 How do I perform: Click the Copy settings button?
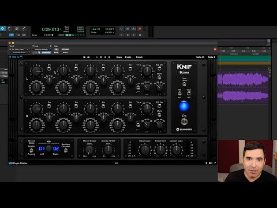(119, 57)
